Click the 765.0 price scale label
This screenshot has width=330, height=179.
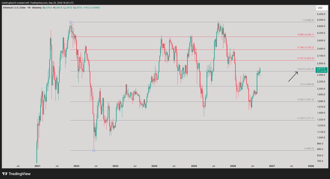point(320,161)
